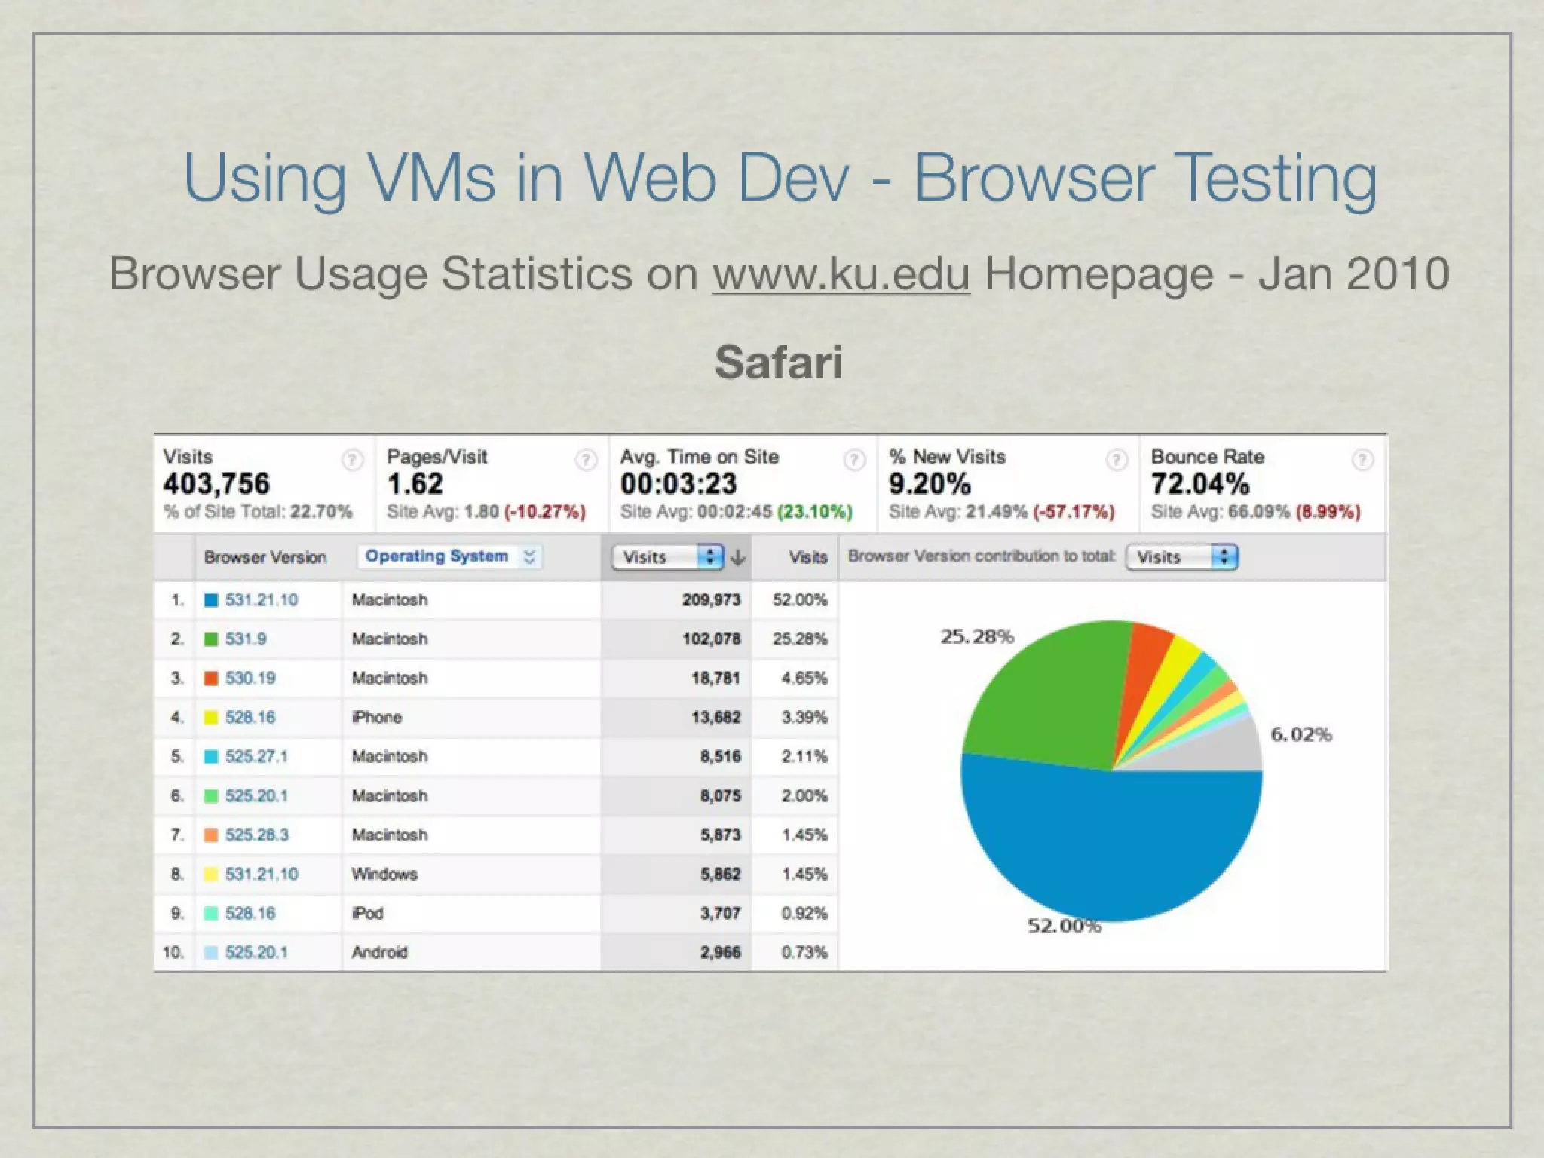
Task: Click the Site Avg: 00:02:45 (23.10%) text
Action: tap(736, 512)
